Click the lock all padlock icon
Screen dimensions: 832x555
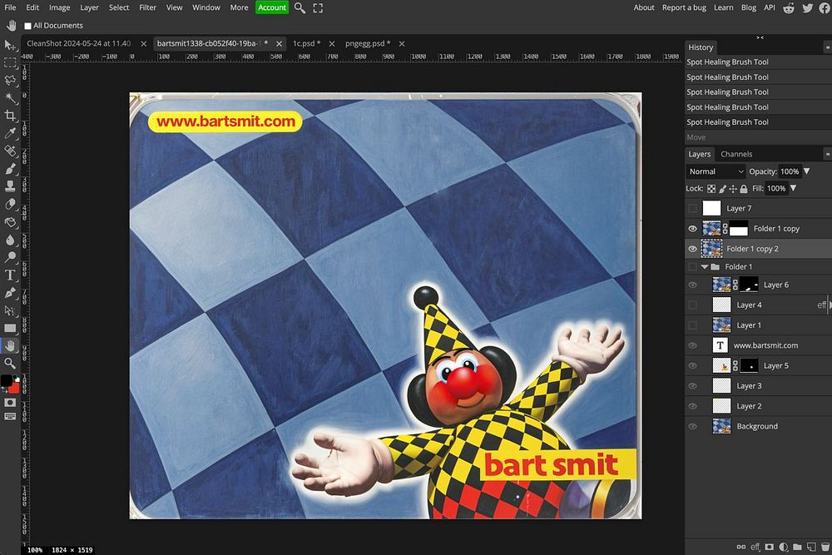[x=744, y=189]
